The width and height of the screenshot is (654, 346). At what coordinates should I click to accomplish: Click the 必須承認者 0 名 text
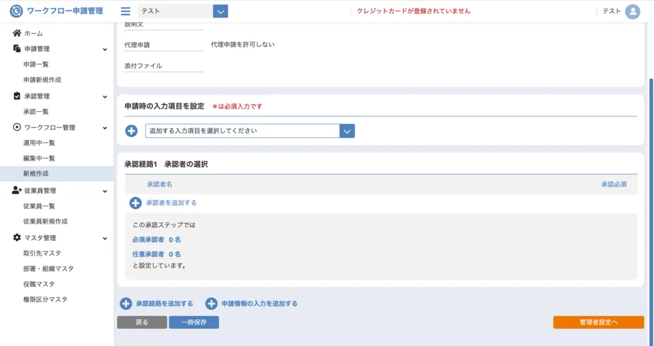tap(157, 239)
